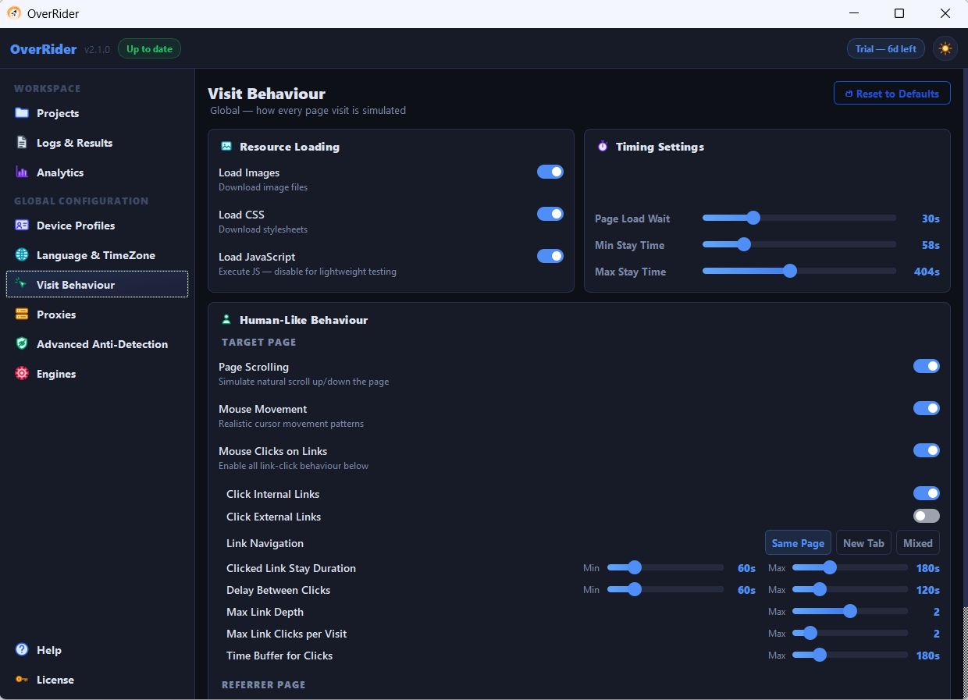Click the Time Buffer for Clicks slider
Screen dimensions: 968x700
pos(850,656)
